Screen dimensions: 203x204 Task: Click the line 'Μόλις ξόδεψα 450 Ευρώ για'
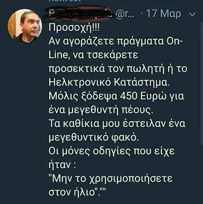pyautogui.click(x=116, y=97)
